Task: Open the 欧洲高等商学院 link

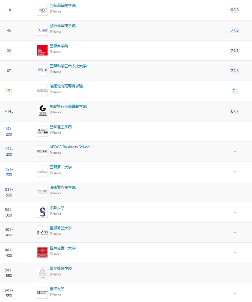Action: pos(63,26)
